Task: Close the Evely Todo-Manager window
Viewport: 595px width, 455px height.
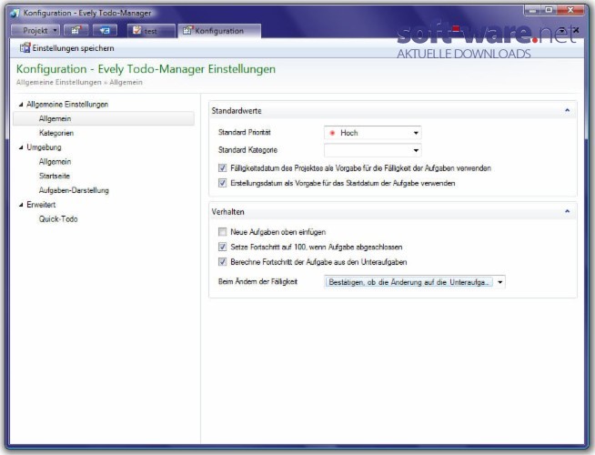Action: (x=570, y=11)
